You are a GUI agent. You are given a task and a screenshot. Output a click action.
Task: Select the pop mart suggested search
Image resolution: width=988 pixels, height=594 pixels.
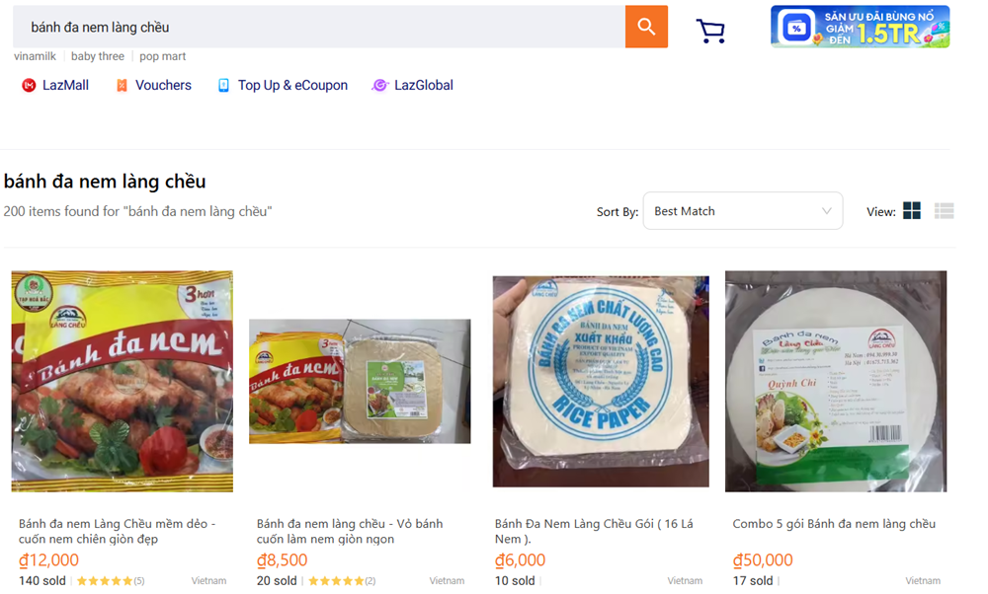pos(162,57)
